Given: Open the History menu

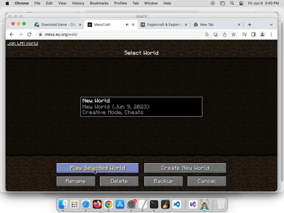Looking at the screenshot, I should [x=78, y=3].
